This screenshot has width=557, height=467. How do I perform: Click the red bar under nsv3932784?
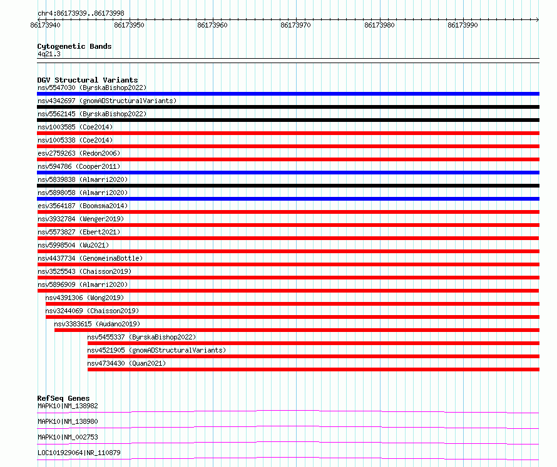(288, 225)
